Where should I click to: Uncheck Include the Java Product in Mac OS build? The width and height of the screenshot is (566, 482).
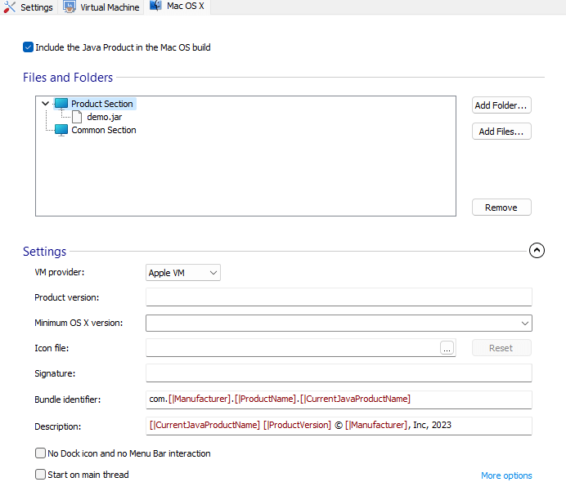(28, 47)
